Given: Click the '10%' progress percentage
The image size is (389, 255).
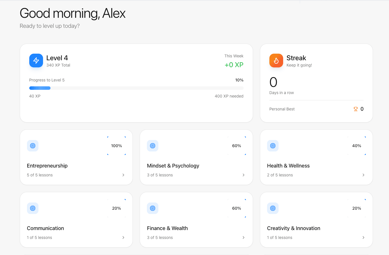Looking at the screenshot, I should tap(239, 80).
